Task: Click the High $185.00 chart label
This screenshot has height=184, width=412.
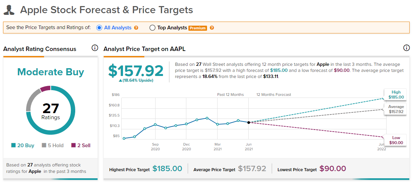Action: pos(396,95)
